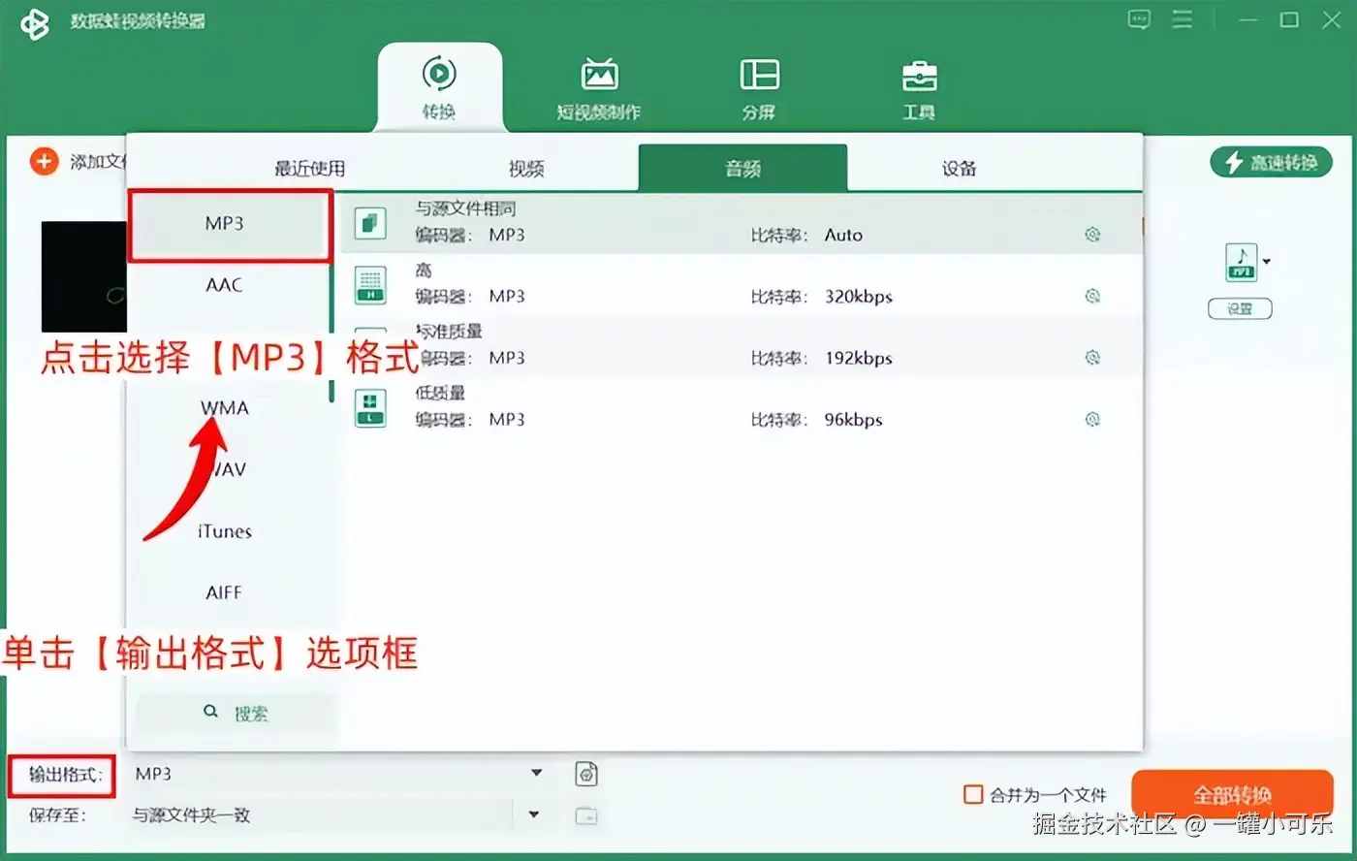The height and width of the screenshot is (861, 1357).
Task: Select iTunes in the format list
Action: coord(224,531)
